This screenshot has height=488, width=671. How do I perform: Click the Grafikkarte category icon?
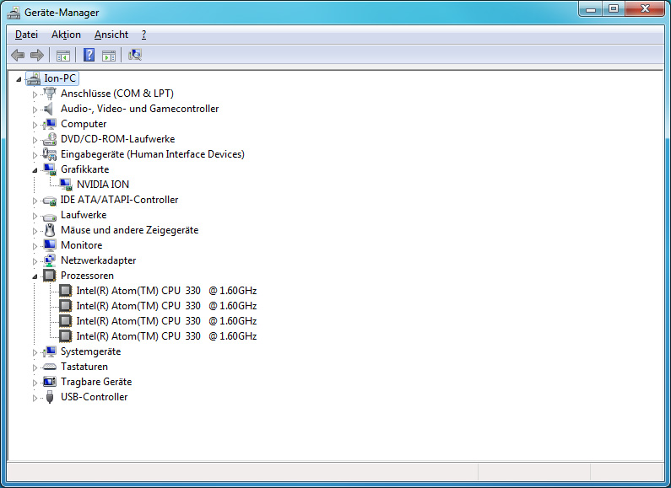coord(50,169)
